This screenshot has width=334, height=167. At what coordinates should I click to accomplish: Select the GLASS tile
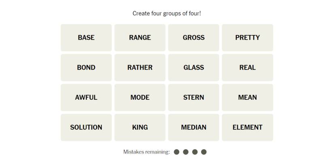click(x=194, y=68)
